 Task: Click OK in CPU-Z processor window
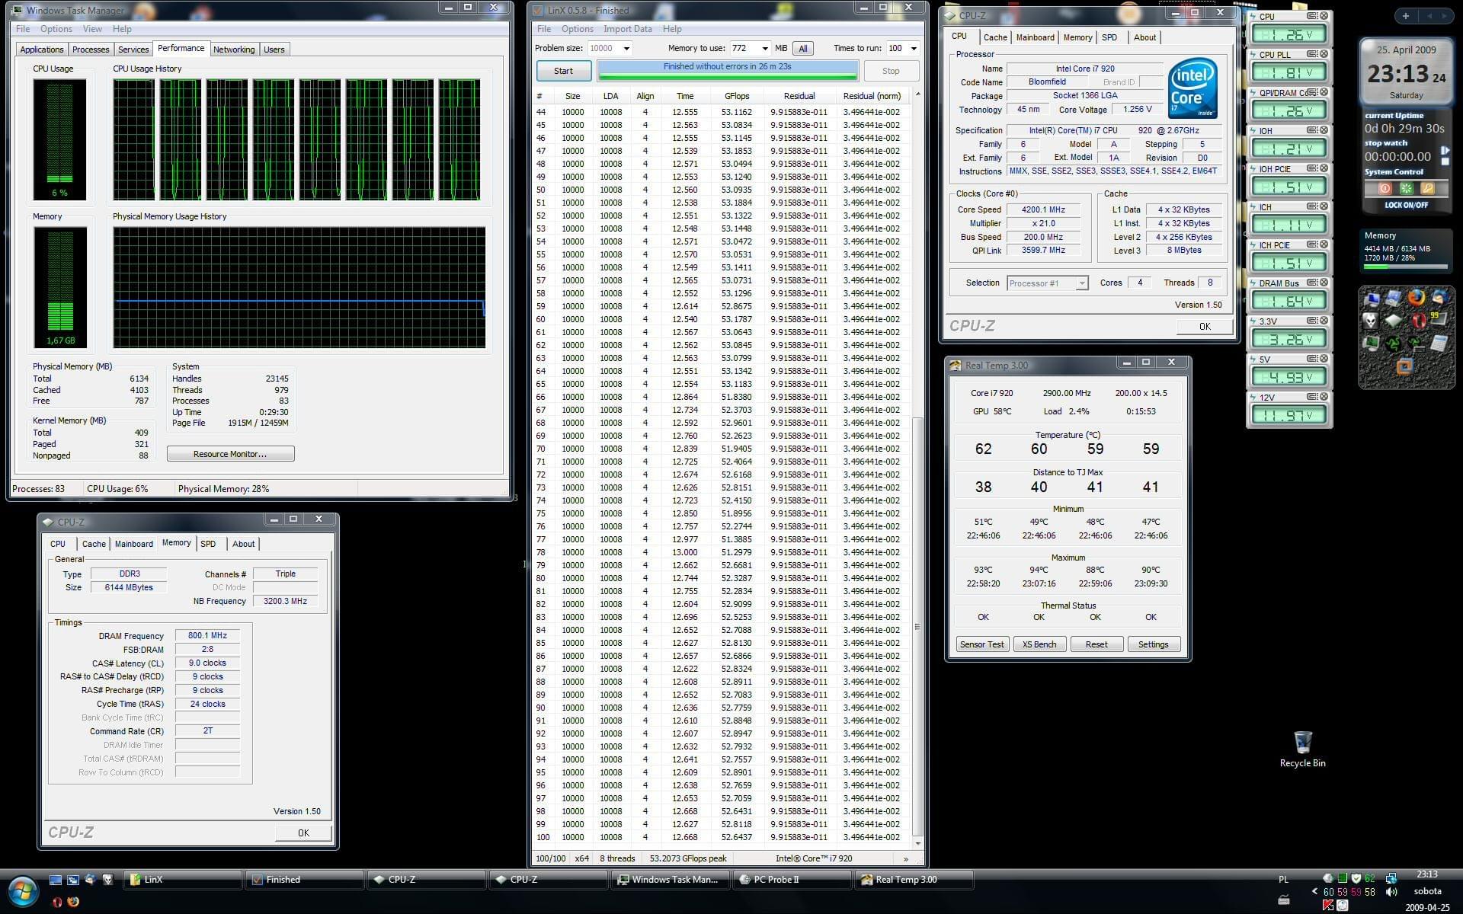coord(1205,326)
